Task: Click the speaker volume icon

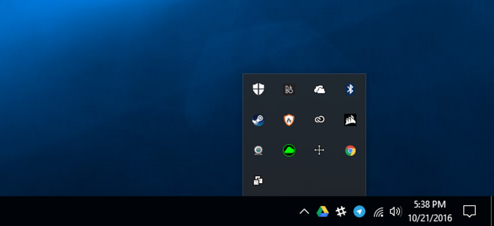Action: coord(396,211)
